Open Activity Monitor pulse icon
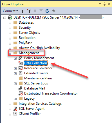This screenshot has width=112, height=123. point(53,11)
